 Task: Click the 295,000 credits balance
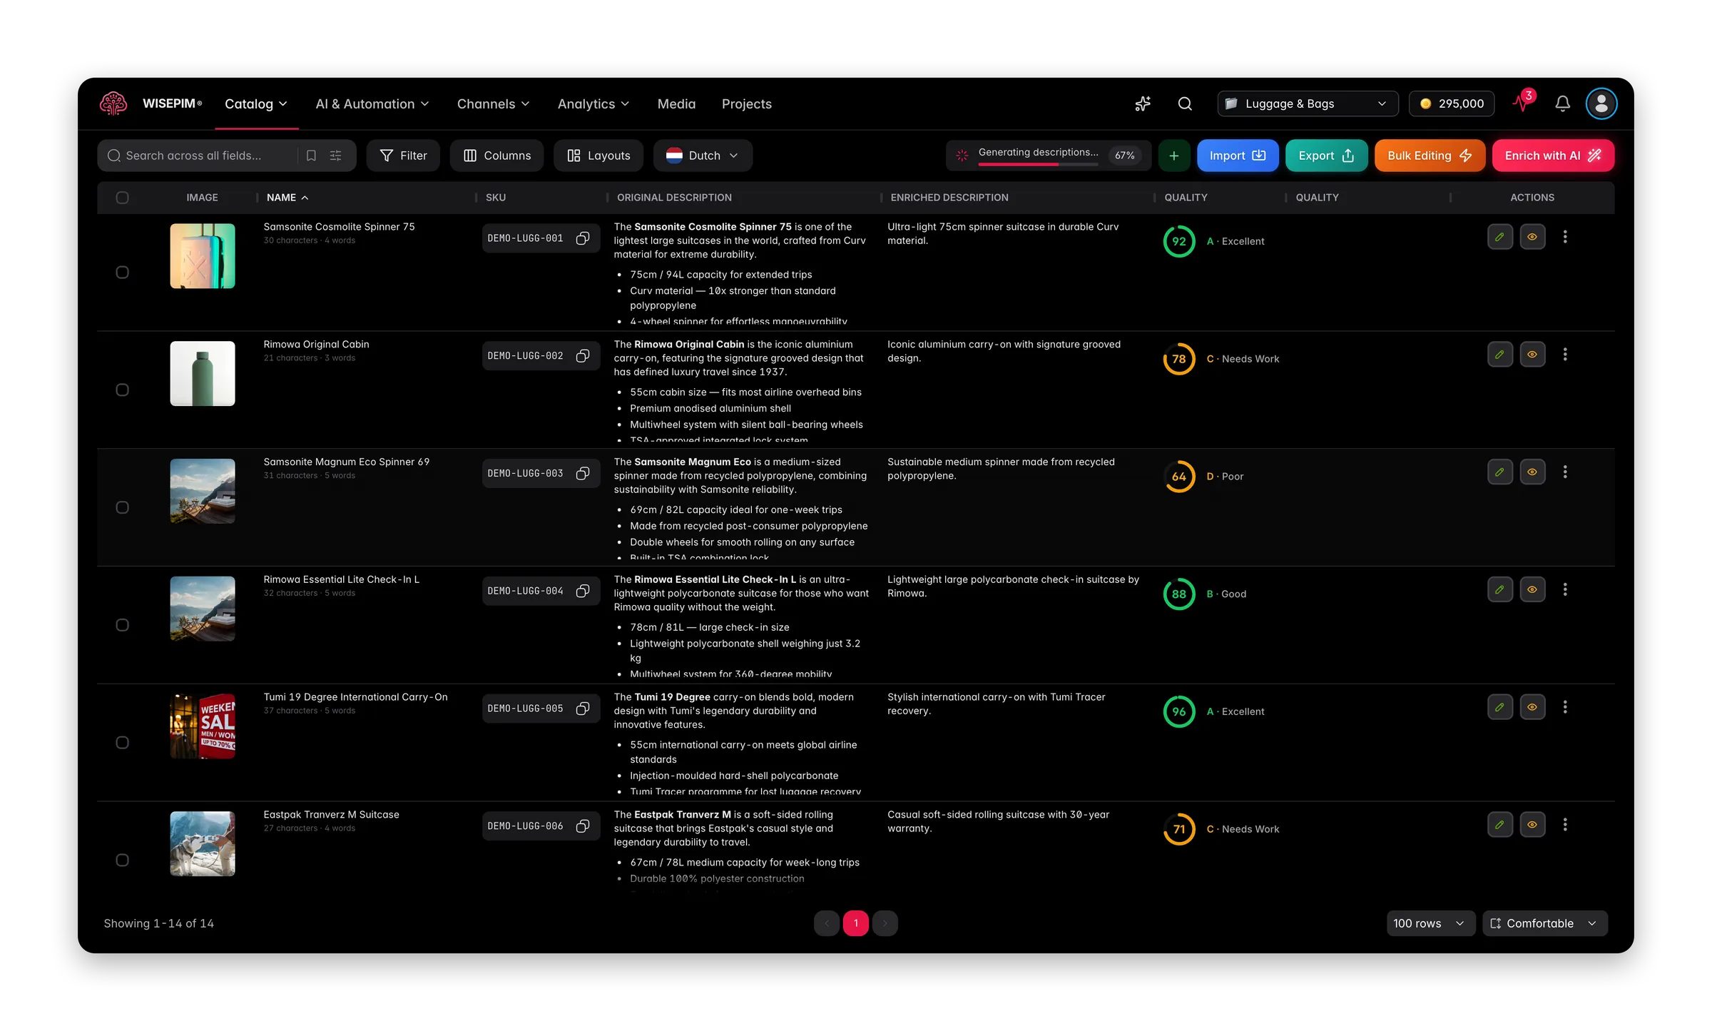point(1452,104)
